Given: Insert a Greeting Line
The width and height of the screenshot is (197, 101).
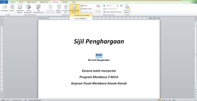Looking at the screenshot, I should coord(66,9).
